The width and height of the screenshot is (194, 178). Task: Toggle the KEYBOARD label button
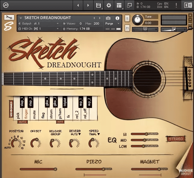(x=11, y=109)
